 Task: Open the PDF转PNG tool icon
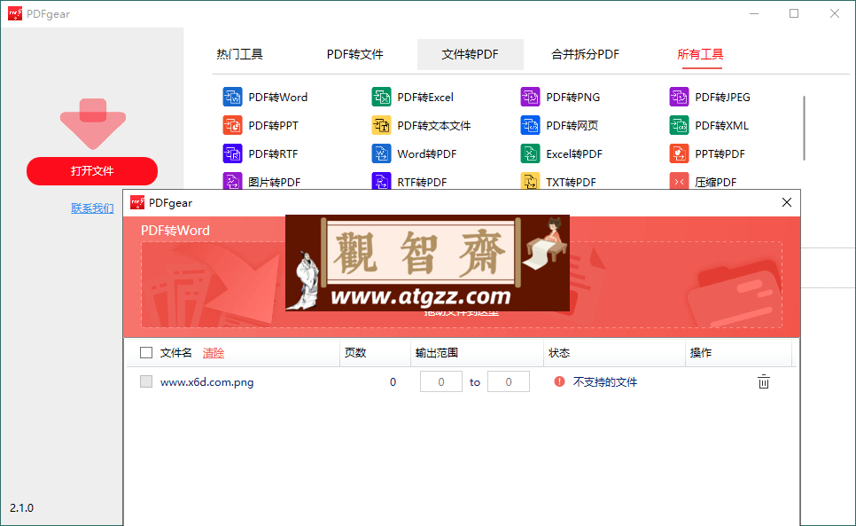[530, 98]
